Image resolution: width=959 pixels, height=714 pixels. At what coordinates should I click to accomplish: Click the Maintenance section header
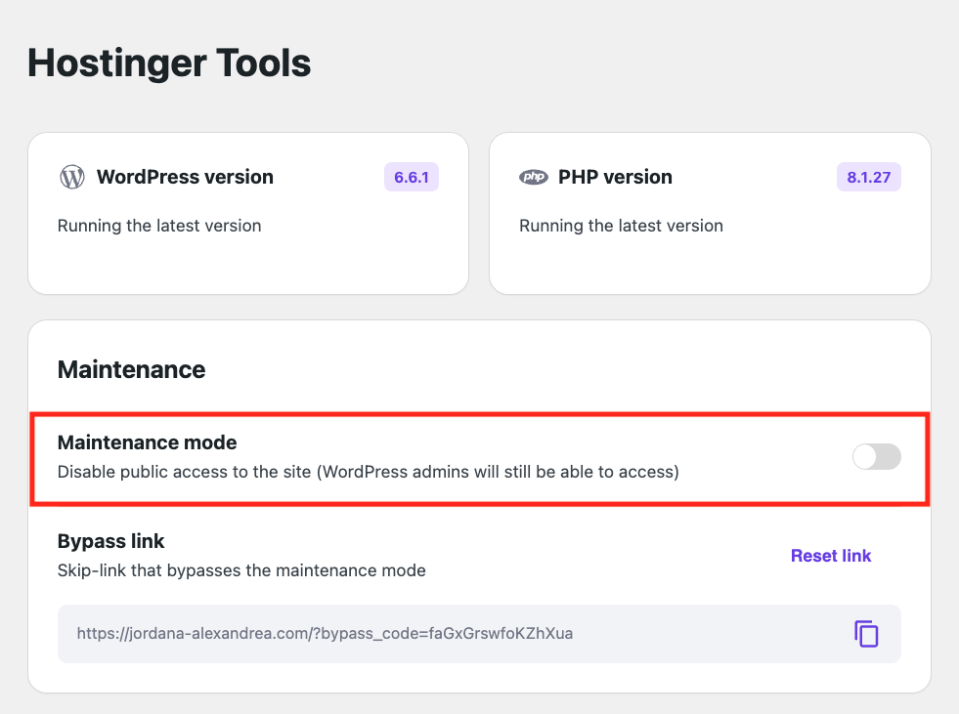(131, 369)
